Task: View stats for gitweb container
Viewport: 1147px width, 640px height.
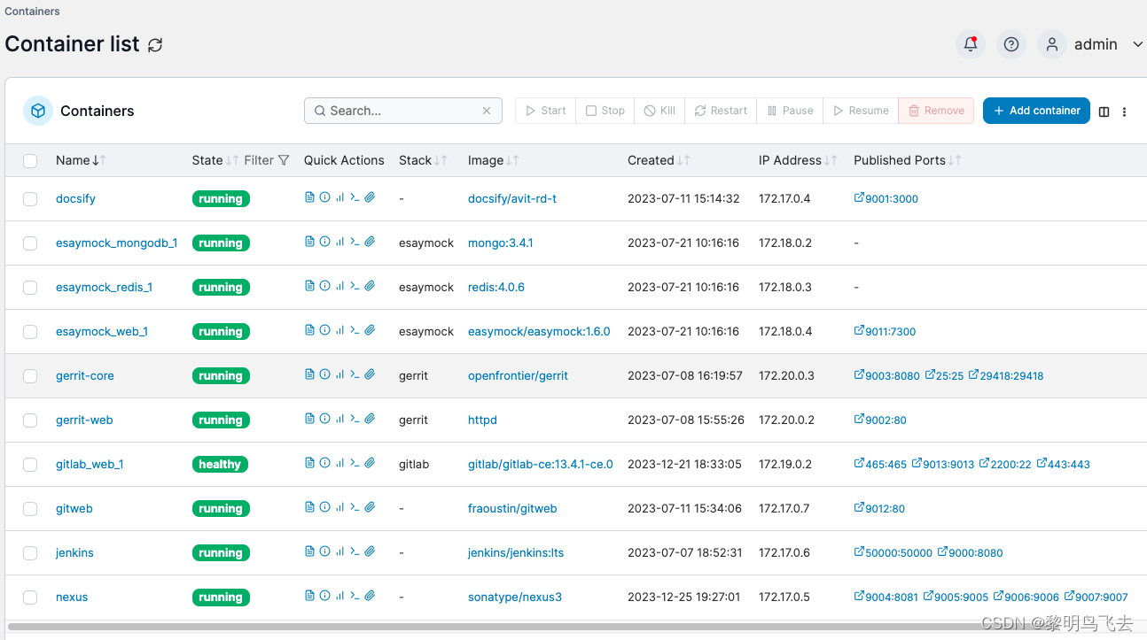Action: coord(339,507)
